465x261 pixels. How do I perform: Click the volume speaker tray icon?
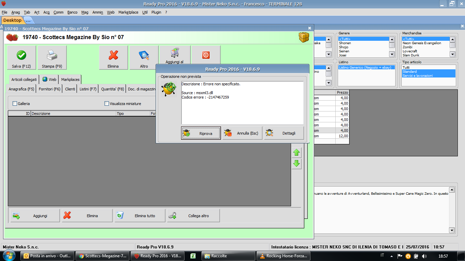[424, 256]
